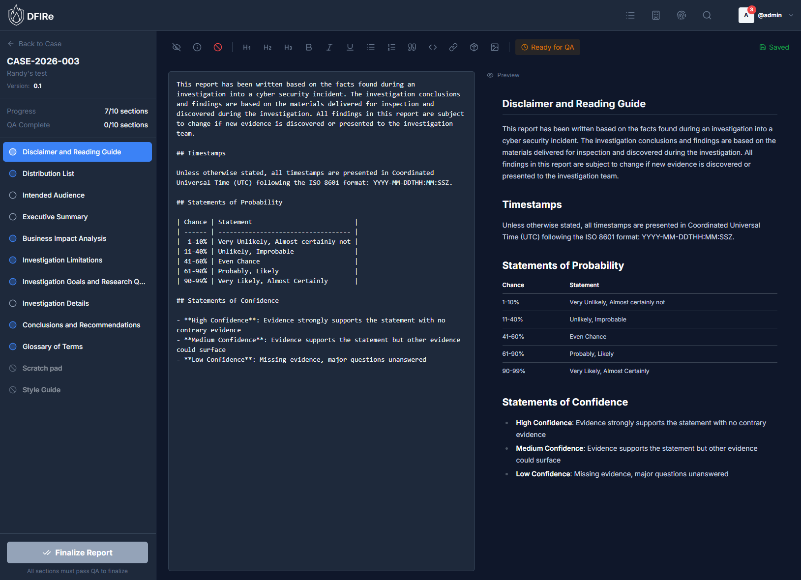Toggle editor visibility with the eye-slash icon
This screenshot has height=580, width=801.
coord(177,47)
